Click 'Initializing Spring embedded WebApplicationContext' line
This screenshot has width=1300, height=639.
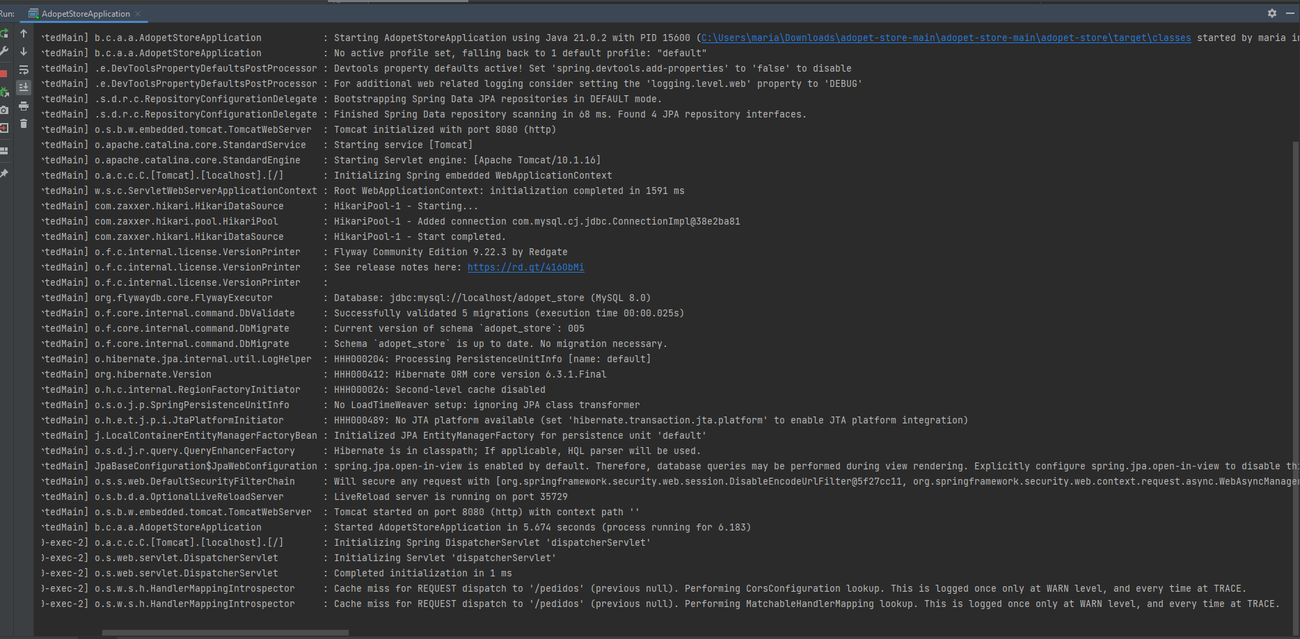tap(473, 176)
